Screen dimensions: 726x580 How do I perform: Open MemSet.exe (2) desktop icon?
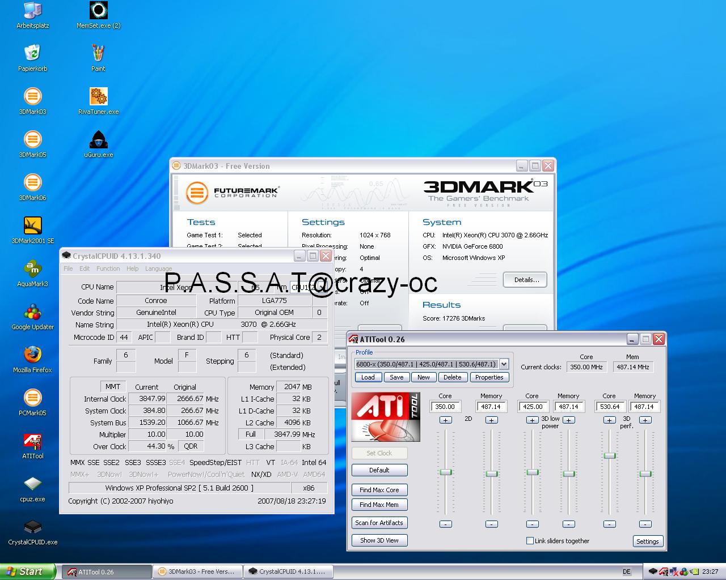point(98,16)
